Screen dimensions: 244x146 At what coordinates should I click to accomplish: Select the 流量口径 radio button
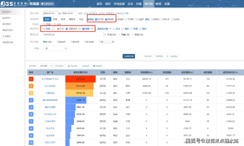(119, 35)
